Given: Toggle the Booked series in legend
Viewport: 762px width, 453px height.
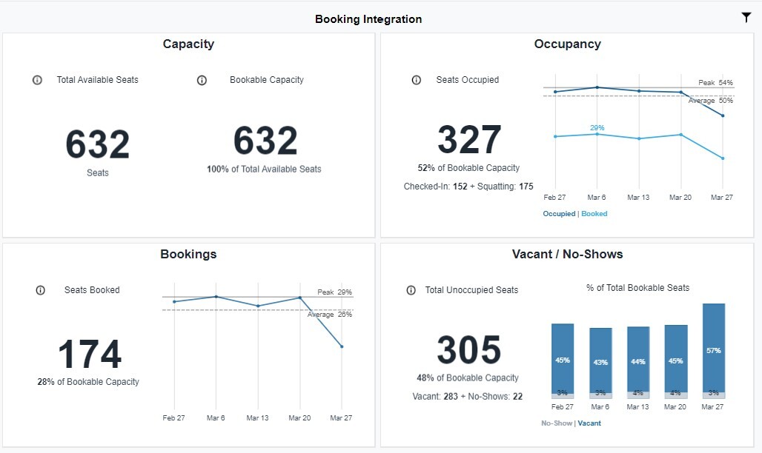Looking at the screenshot, I should [594, 214].
